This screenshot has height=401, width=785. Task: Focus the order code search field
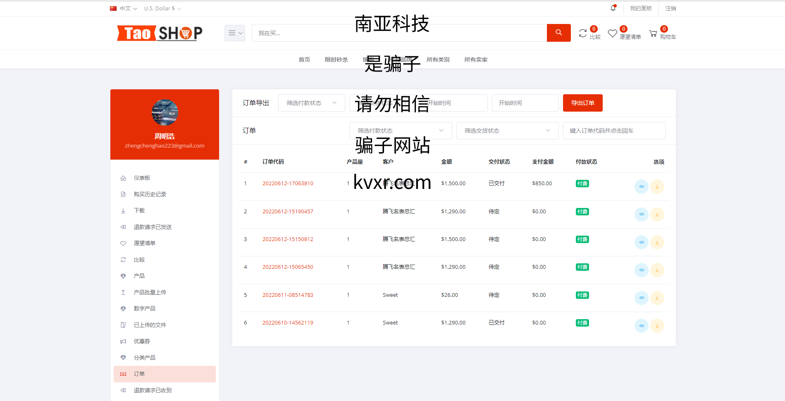(x=614, y=131)
